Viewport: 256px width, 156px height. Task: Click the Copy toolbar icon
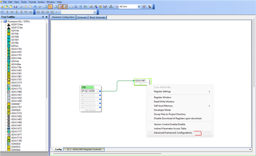pos(26,7)
